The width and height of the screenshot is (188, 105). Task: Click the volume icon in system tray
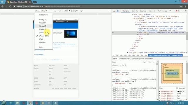click(174, 103)
